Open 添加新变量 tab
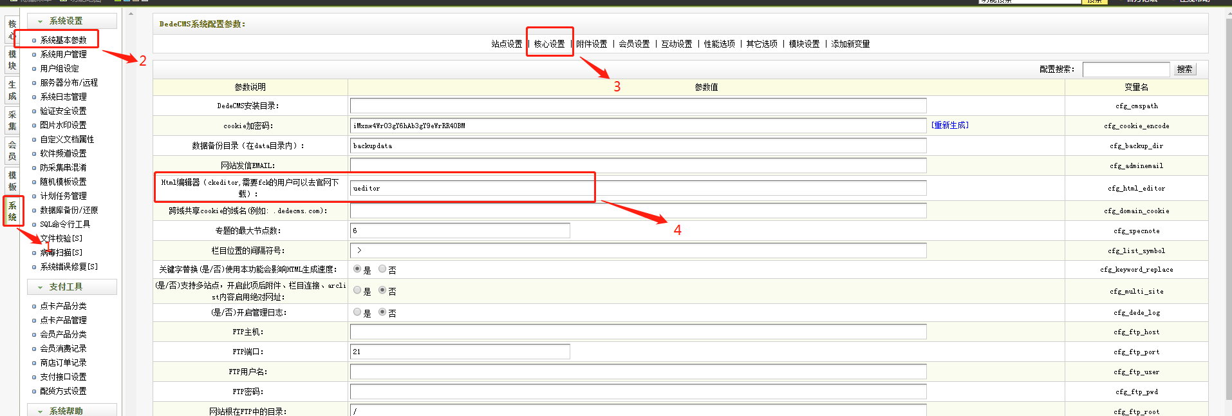Viewport: 1232px width, 416px height. click(x=850, y=44)
